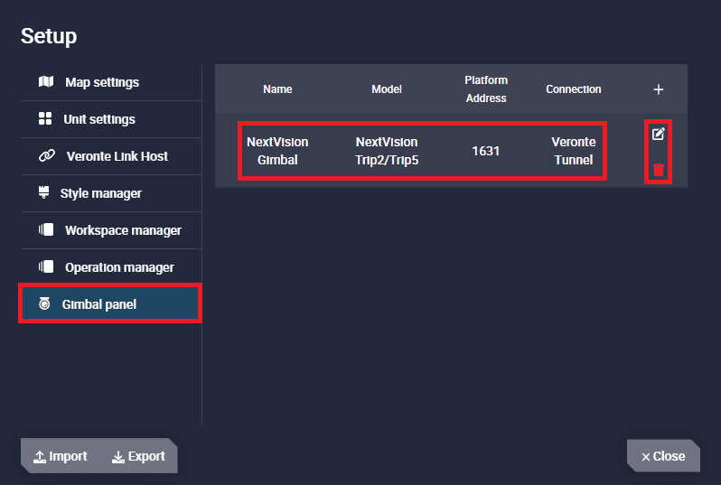721x485 pixels.
Task: Click the Platform Address column header
Action: click(486, 89)
